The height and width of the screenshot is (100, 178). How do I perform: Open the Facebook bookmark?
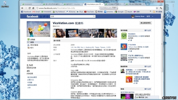26,12
